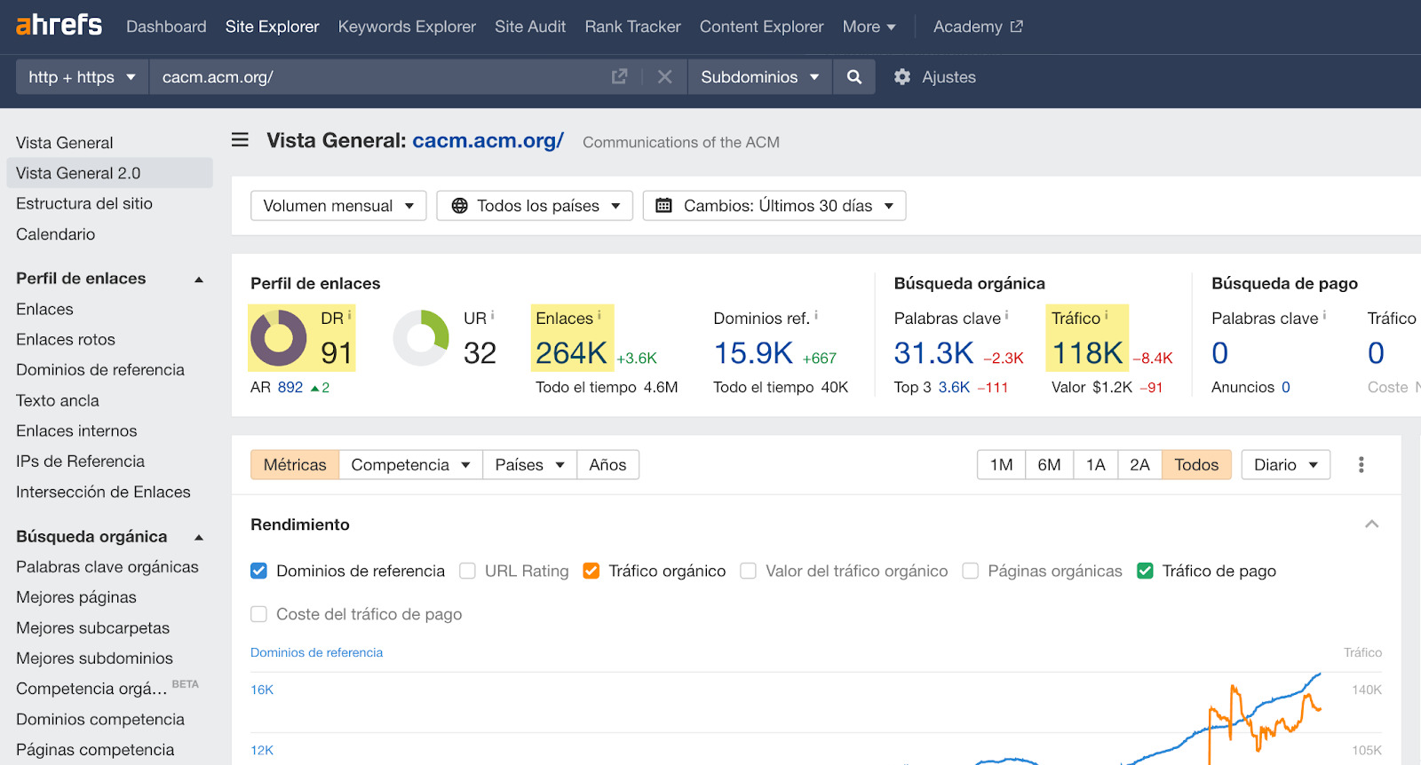Viewport: 1421px width, 765px height.
Task: Open the three-dot chart options menu
Action: tap(1361, 465)
